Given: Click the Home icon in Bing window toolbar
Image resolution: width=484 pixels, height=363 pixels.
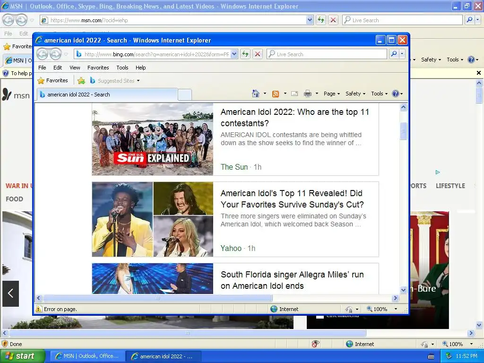Looking at the screenshot, I should coord(256,94).
